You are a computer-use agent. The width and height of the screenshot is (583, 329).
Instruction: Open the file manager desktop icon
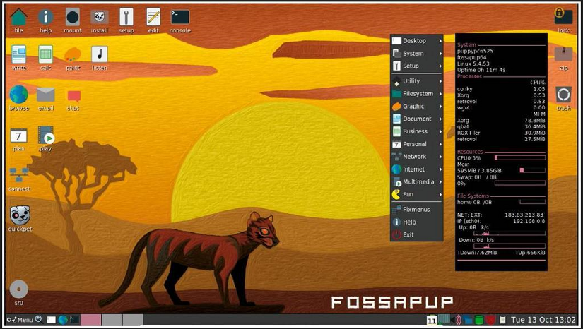tap(18, 18)
